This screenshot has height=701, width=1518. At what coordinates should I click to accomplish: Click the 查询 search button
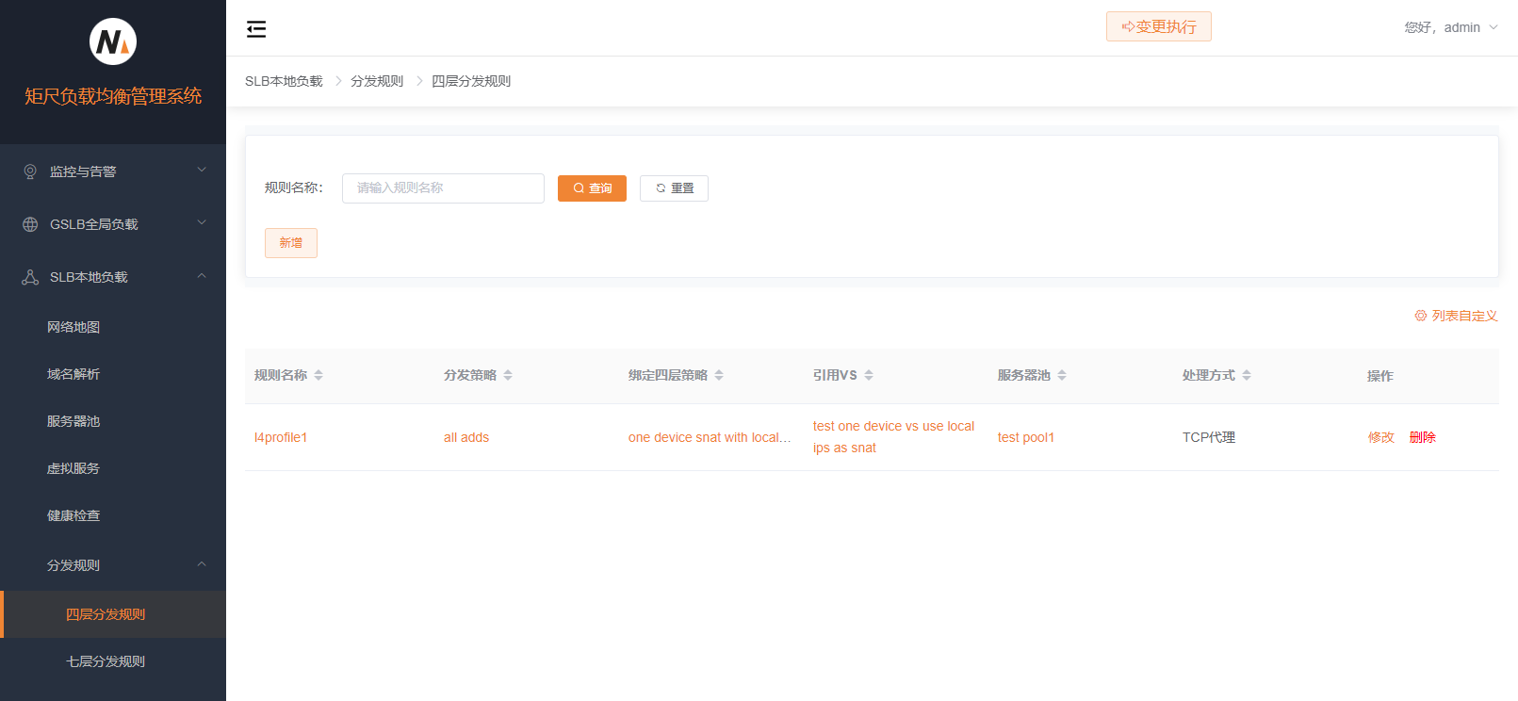coord(592,188)
